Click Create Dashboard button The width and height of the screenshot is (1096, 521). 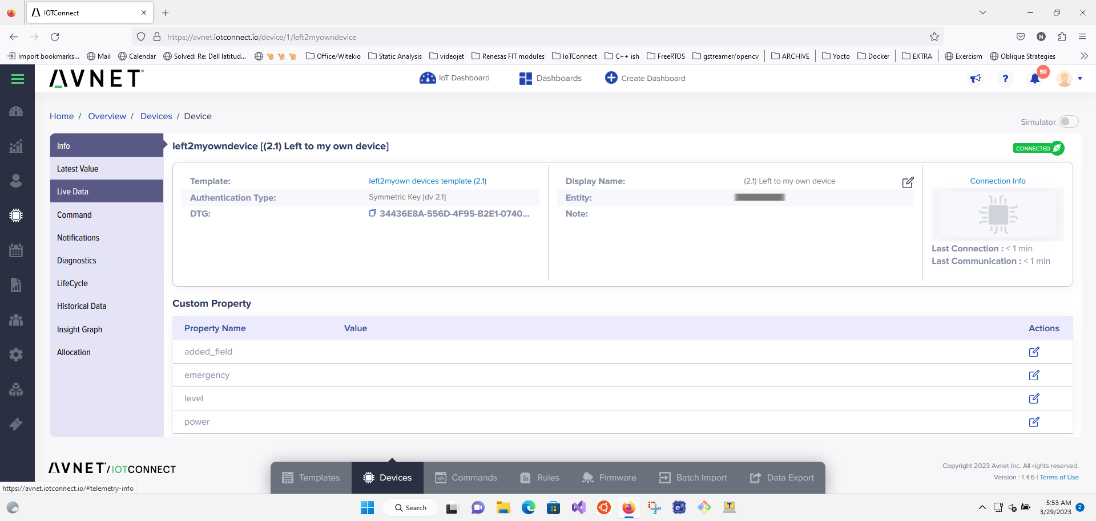(645, 78)
